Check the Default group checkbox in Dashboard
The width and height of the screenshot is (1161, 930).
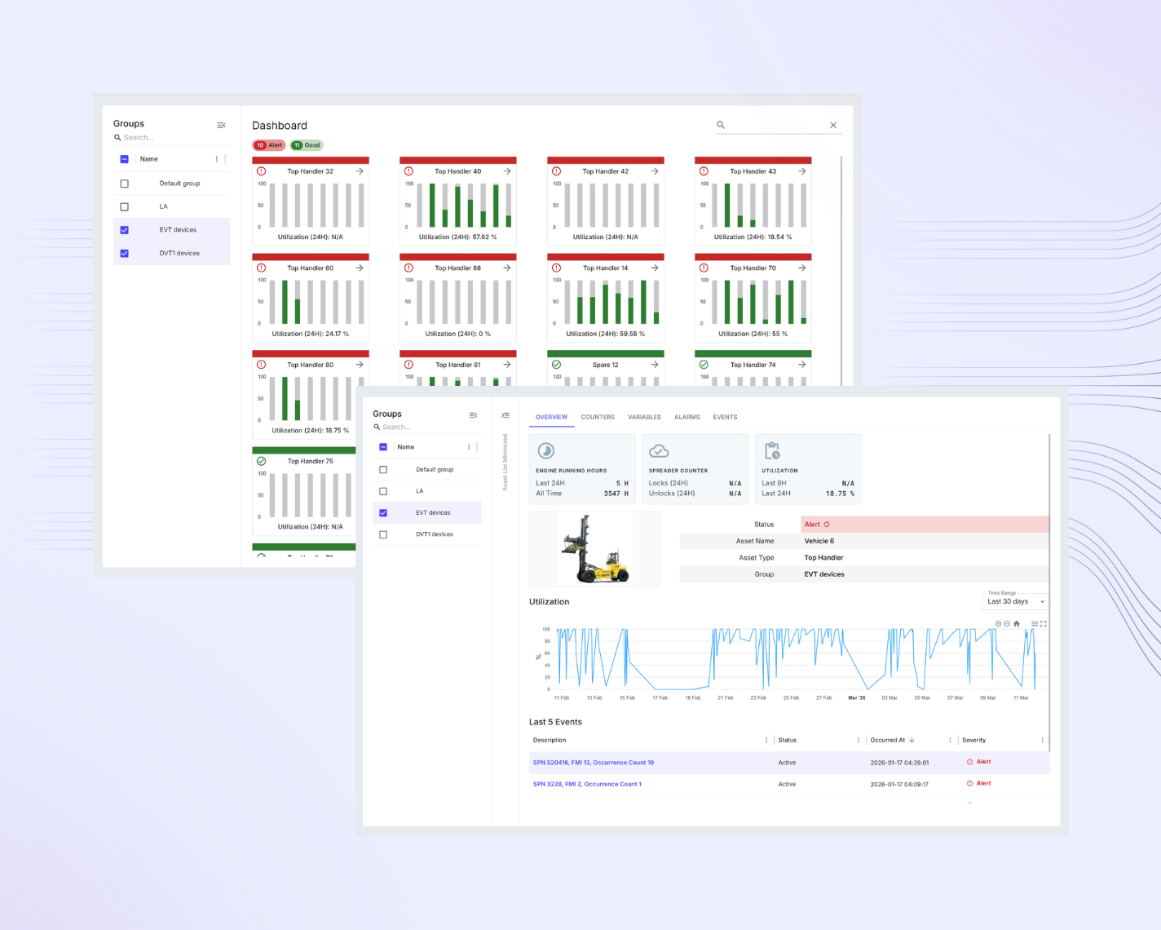[x=125, y=184]
